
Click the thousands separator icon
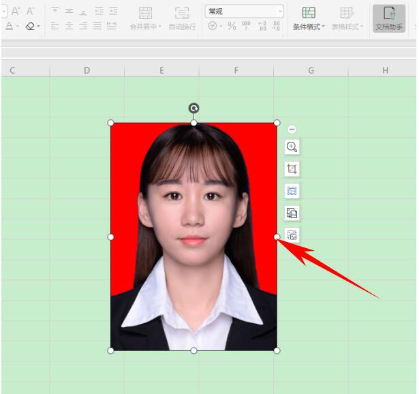246,26
